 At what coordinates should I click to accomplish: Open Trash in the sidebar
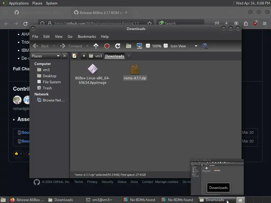pyautogui.click(x=47, y=88)
